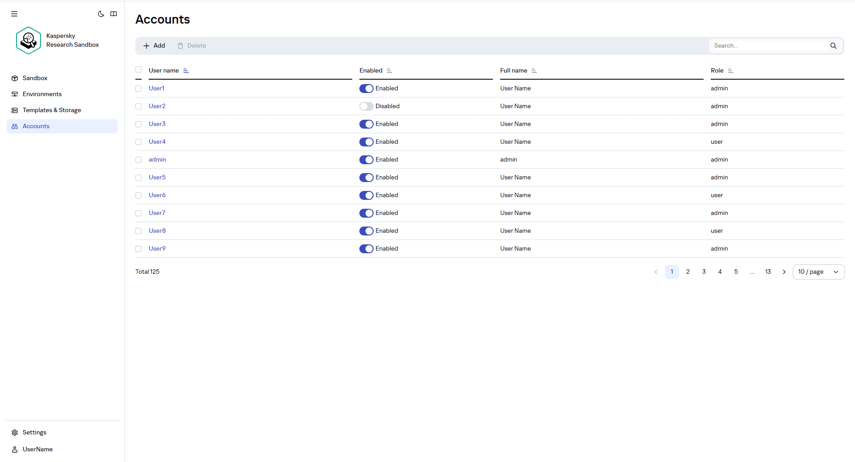
Task: Open the User4 account link
Action: point(157,142)
